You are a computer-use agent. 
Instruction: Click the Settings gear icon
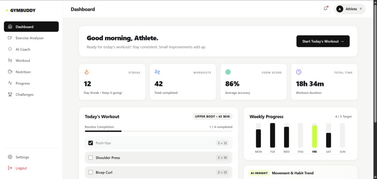[10, 157]
